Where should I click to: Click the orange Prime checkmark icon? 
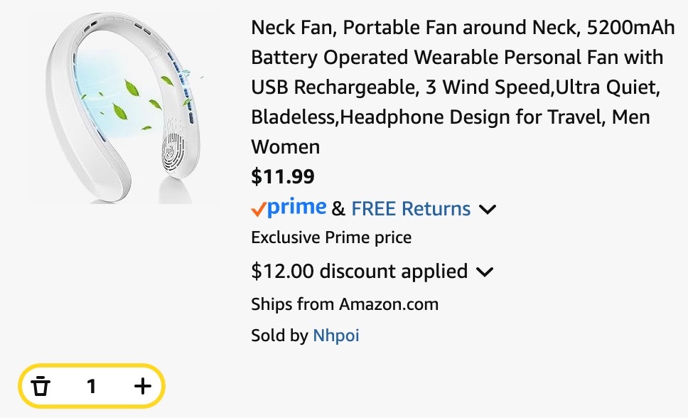(x=259, y=209)
